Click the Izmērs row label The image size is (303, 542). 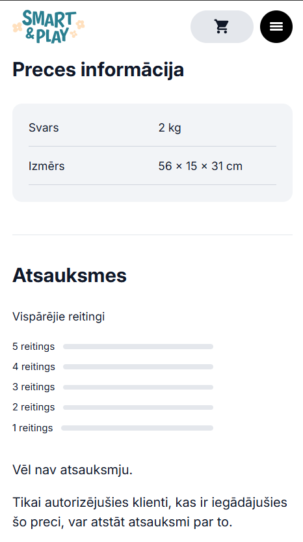click(47, 166)
